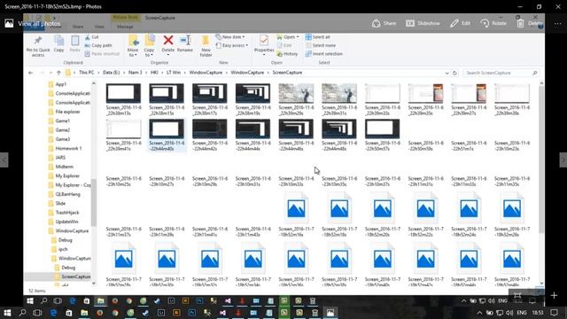Image resolution: width=567 pixels, height=319 pixels.
Task: Click the Share button in Photos toolbar
Action: [x=384, y=24]
